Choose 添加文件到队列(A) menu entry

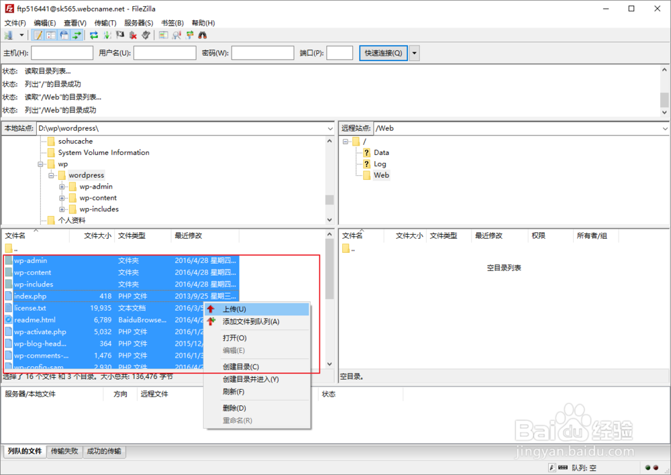click(x=257, y=322)
